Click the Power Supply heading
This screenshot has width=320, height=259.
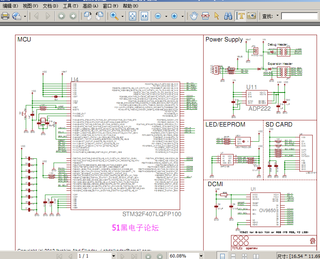[x=224, y=40]
